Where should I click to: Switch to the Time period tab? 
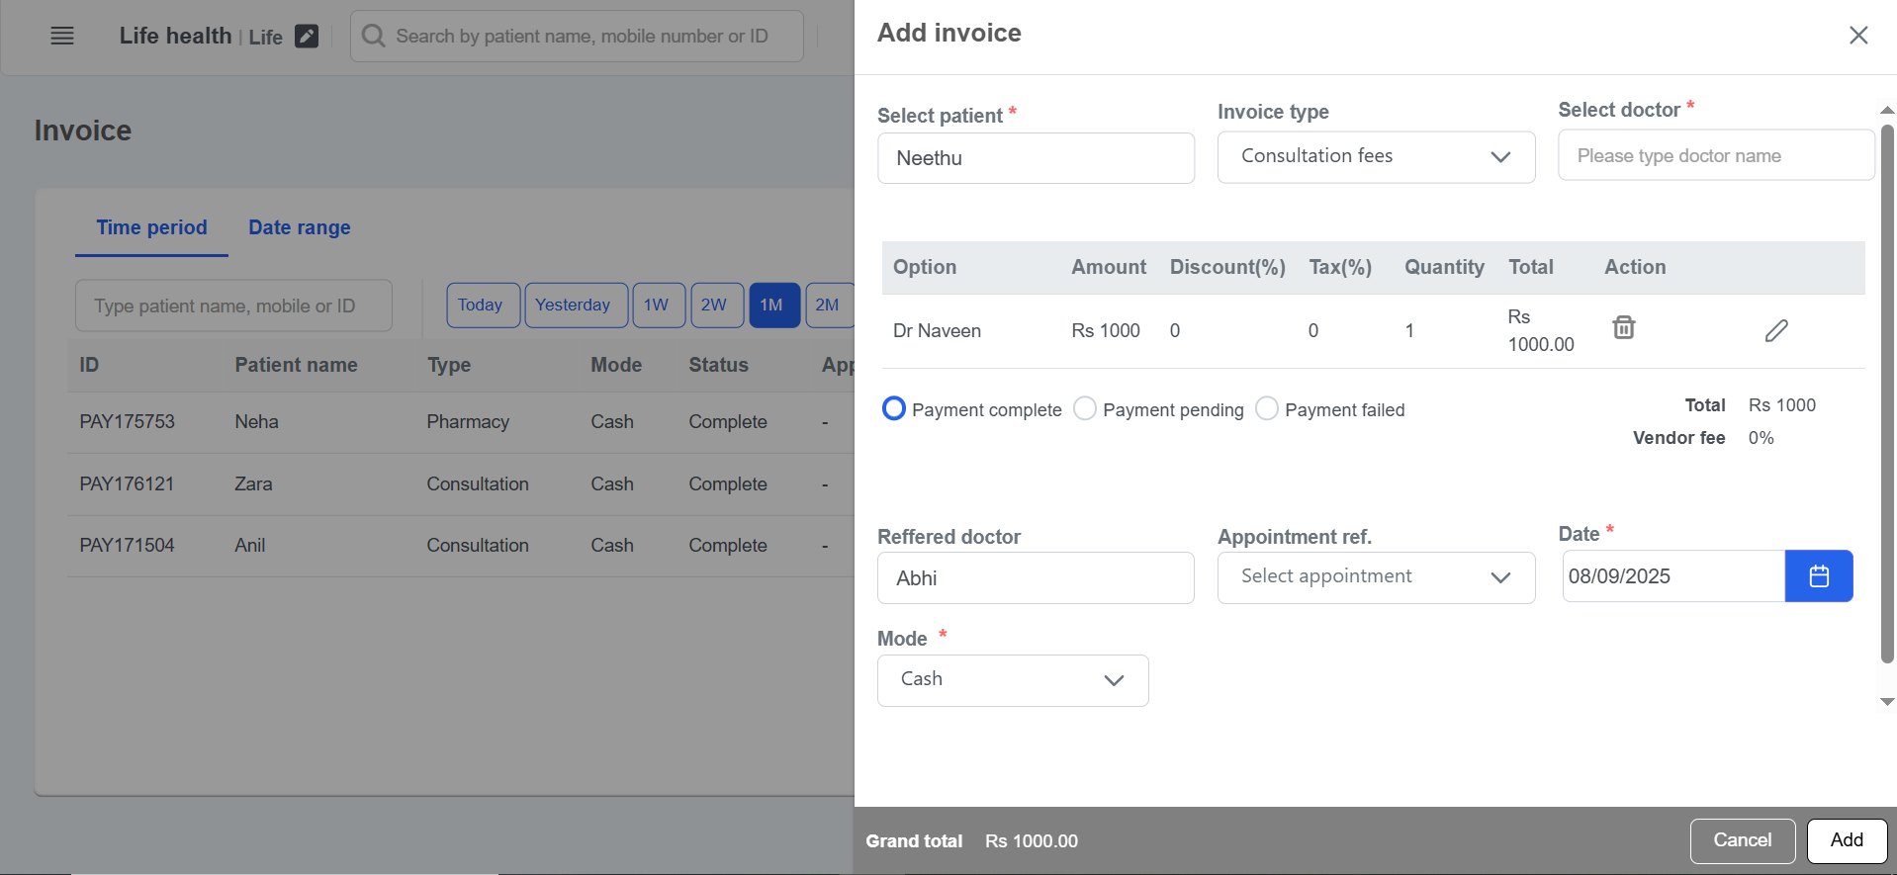151,227
